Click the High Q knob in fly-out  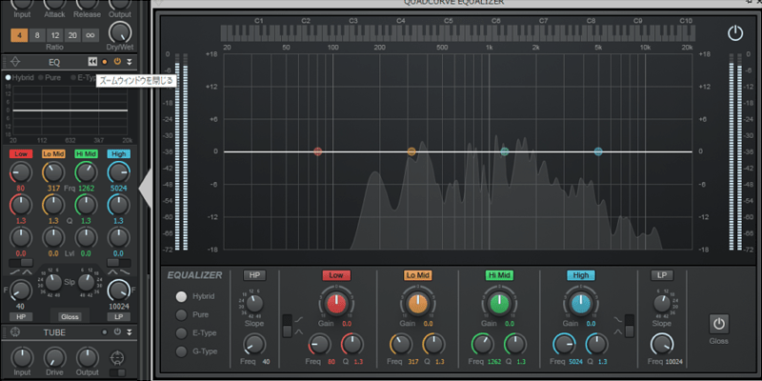tap(597, 344)
